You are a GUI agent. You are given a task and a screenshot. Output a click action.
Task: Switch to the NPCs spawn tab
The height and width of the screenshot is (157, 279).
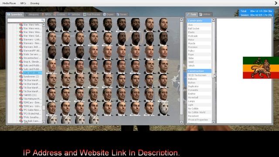(x=46, y=14)
